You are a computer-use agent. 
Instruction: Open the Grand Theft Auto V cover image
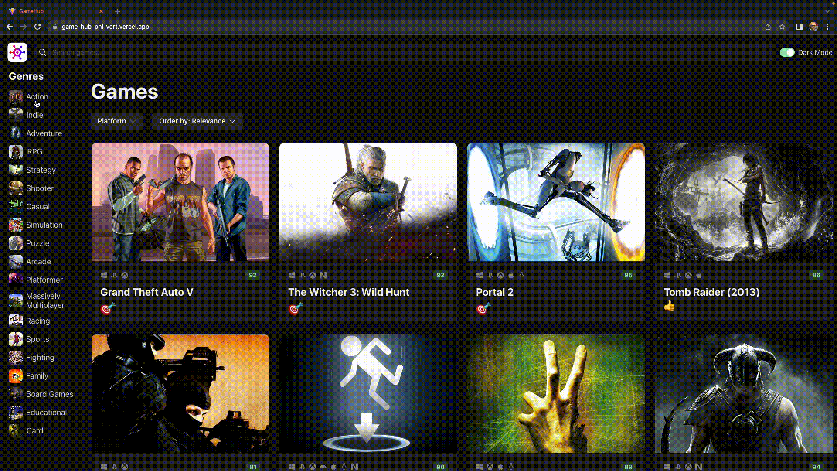[180, 202]
